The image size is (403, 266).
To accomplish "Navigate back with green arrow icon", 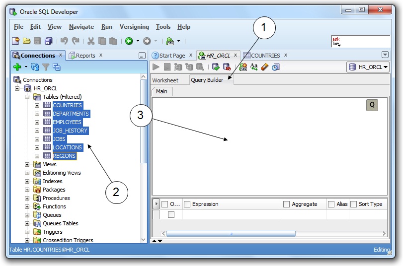I will [x=129, y=41].
